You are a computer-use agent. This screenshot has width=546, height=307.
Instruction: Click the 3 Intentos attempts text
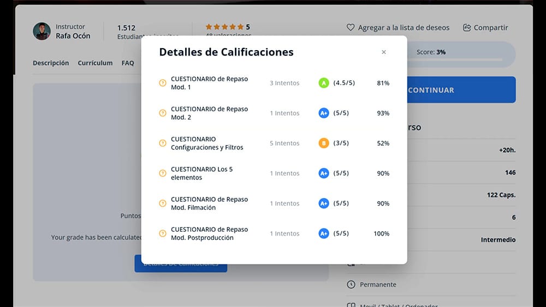tap(284, 83)
